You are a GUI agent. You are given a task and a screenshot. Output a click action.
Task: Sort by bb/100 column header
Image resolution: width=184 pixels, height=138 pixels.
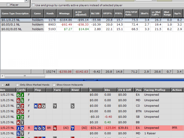[x=96, y=13]
